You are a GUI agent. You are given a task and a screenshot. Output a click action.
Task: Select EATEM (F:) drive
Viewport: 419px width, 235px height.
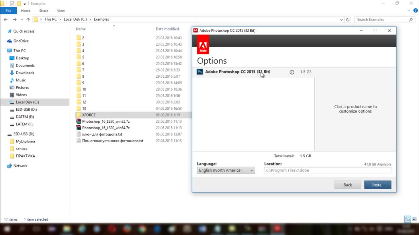(25, 124)
